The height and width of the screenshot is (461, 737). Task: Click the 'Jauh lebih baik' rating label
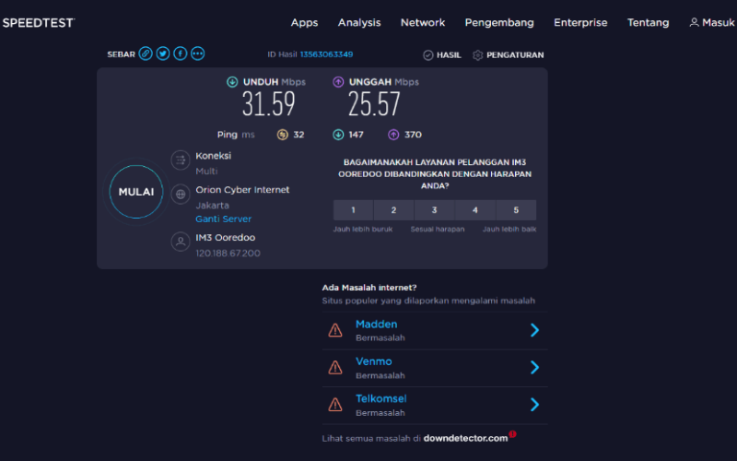pyautogui.click(x=509, y=229)
